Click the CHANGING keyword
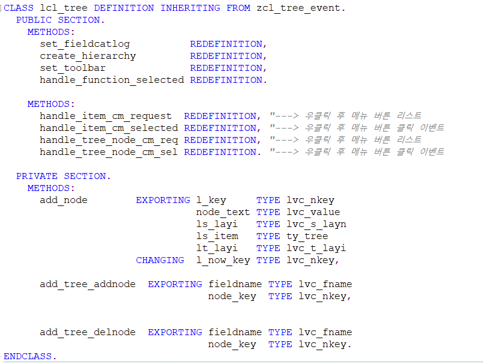 tap(160, 260)
